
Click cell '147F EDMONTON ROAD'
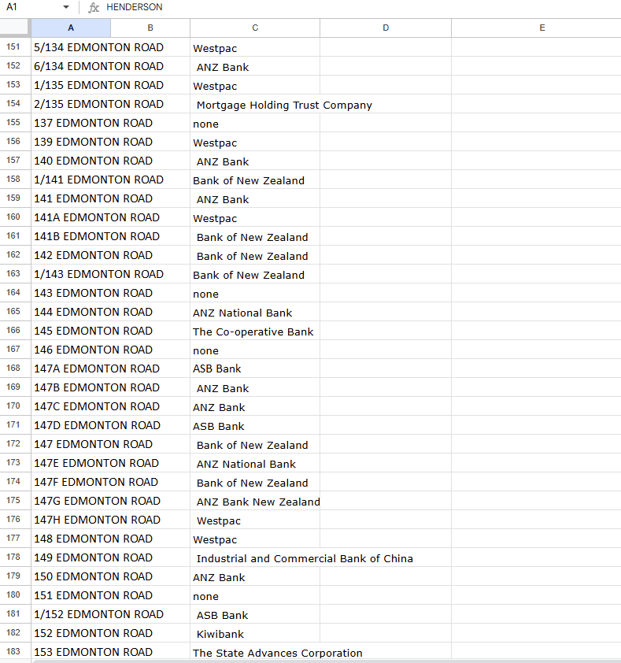tap(110, 482)
